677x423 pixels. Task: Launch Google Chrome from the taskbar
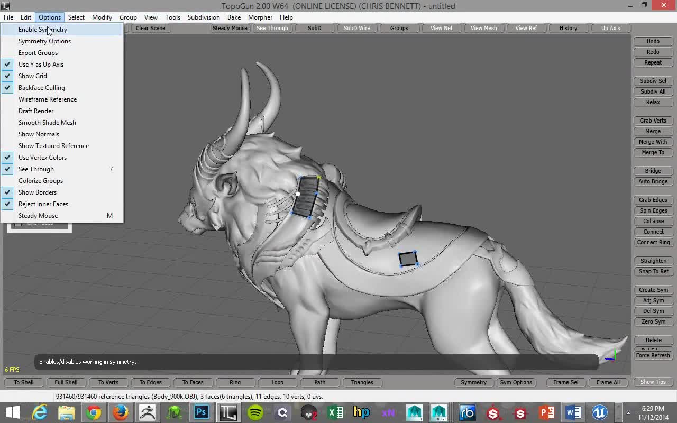click(x=94, y=412)
